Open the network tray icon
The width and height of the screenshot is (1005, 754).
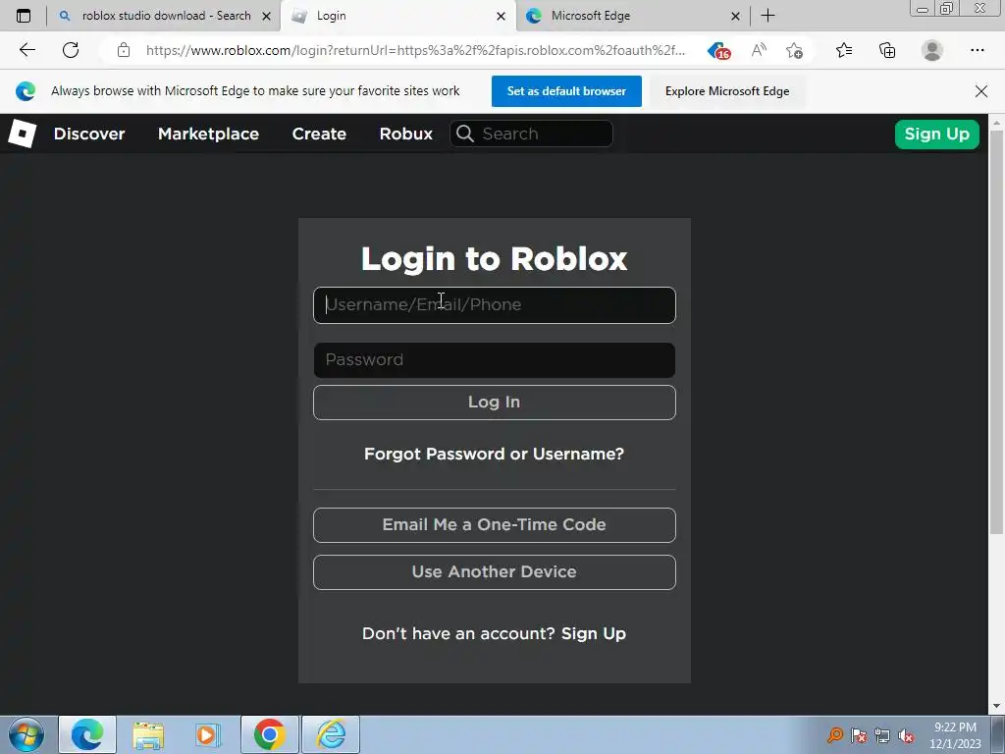(882, 735)
